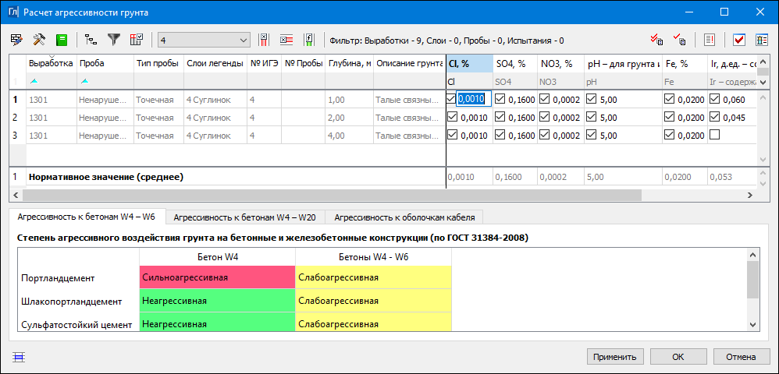Screen dimensions: 779x374
Task: Click green Неагрессивная cell for Шлакопортландцемент
Action: click(x=218, y=301)
